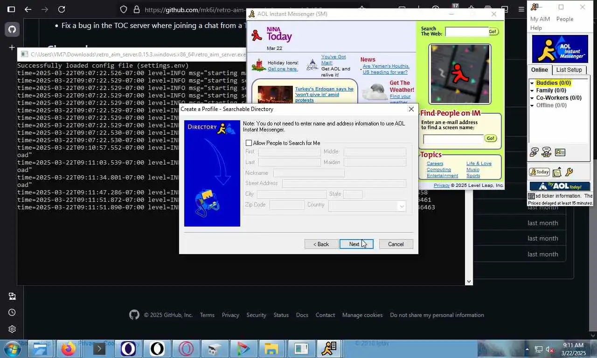Click the You've Got Mail link
The width and height of the screenshot is (597, 358).
pyautogui.click(x=333, y=60)
